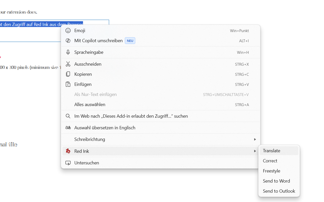
Task: Click the highlighted text in the description field
Action: pos(42,24)
